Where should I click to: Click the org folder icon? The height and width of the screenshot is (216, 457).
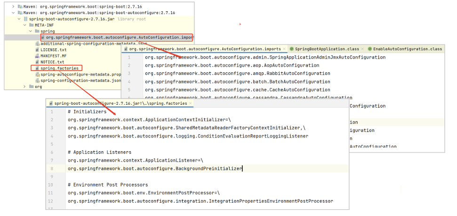[x=31, y=86]
